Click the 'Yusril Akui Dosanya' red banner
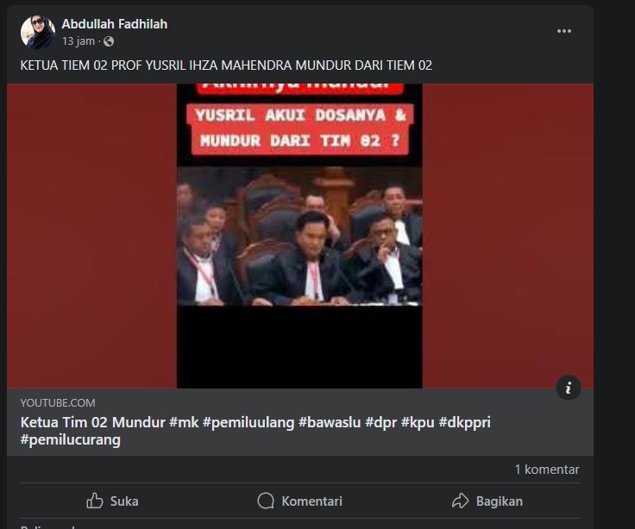The image size is (635, 529). 299,129
